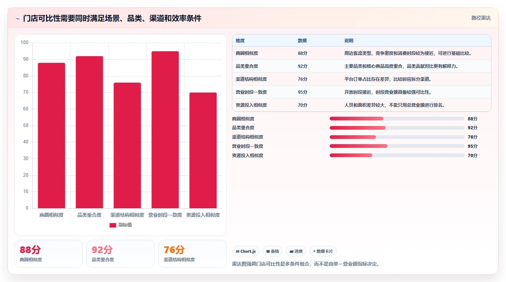Screen dimensions: 506x282
Task: Click the 指标值 legend label
Action: (125, 225)
